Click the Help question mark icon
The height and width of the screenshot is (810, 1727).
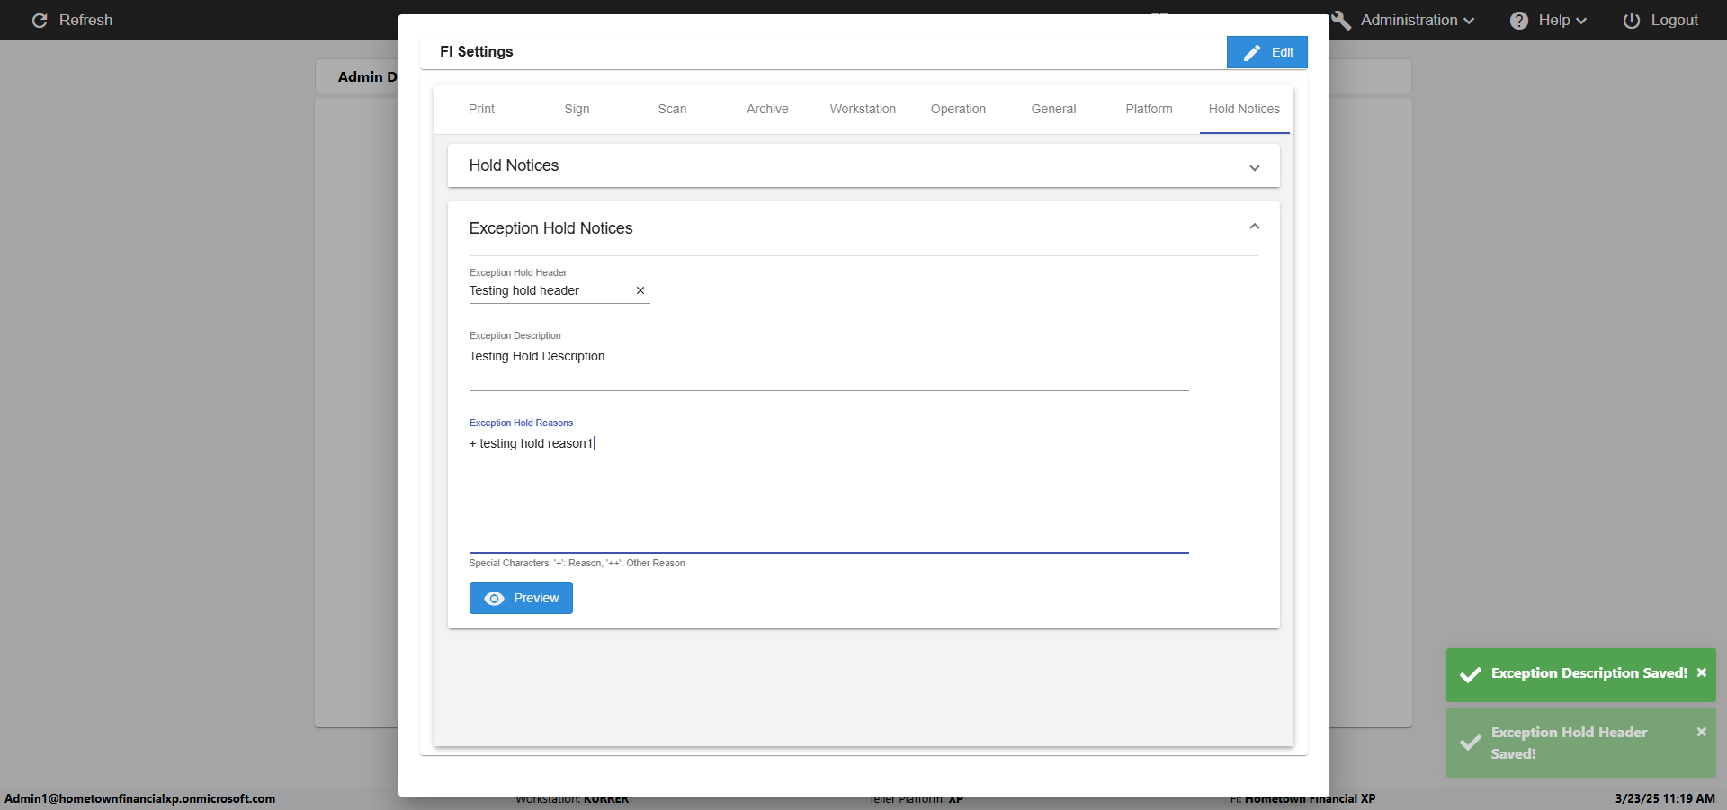click(x=1519, y=21)
